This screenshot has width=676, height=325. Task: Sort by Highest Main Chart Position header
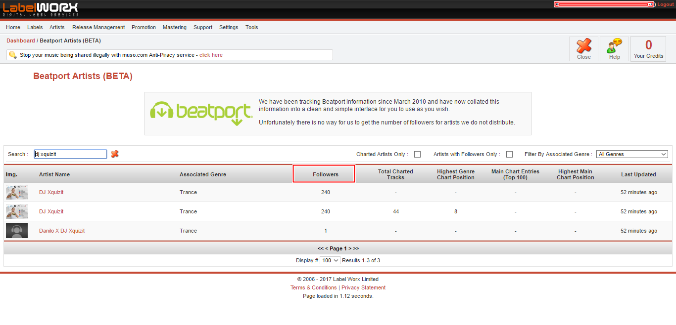(x=576, y=174)
